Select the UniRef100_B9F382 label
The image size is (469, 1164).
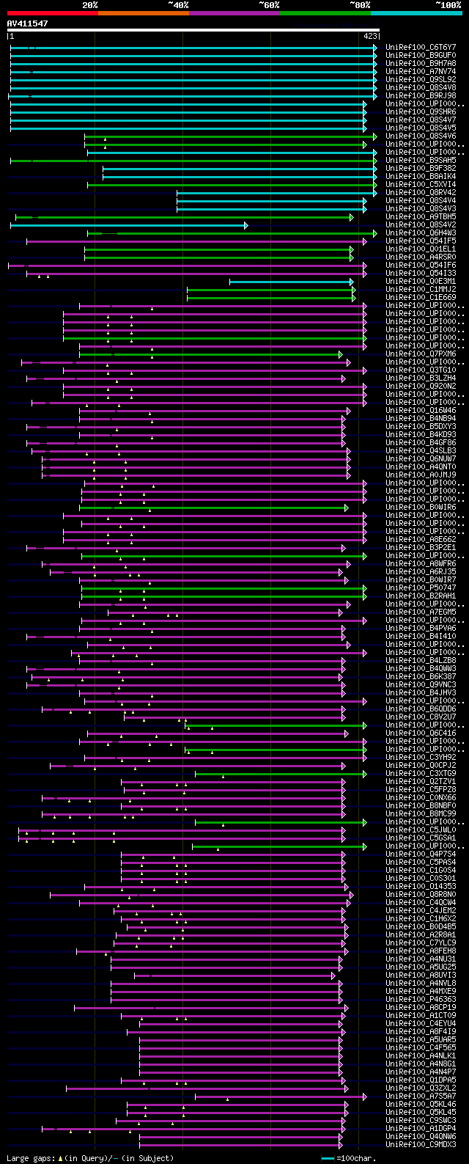pyautogui.click(x=421, y=168)
